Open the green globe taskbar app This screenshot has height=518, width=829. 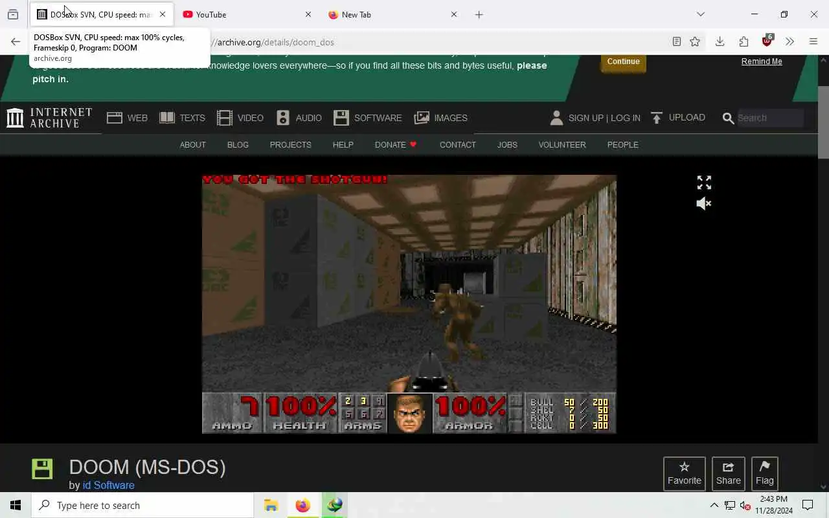[334, 505]
